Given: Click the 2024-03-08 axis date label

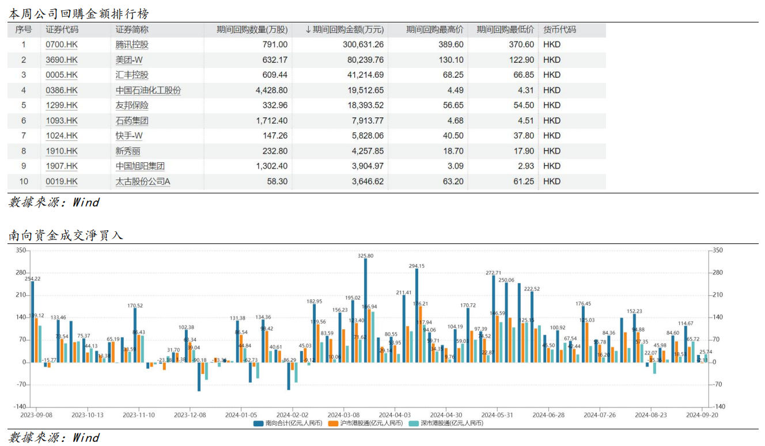Looking at the screenshot, I should click(343, 414).
